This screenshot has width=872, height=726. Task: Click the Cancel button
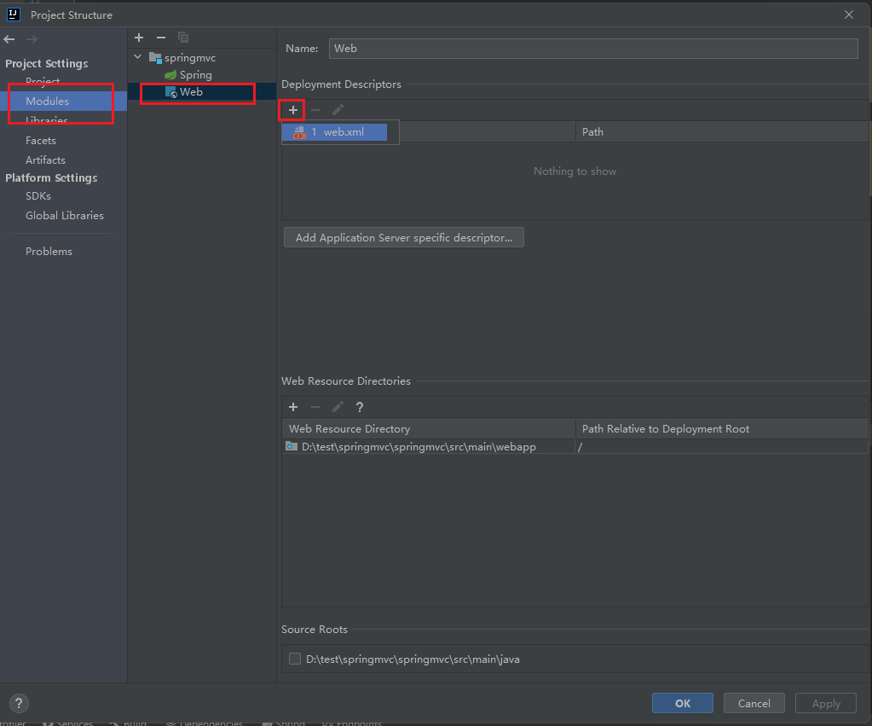pos(754,703)
